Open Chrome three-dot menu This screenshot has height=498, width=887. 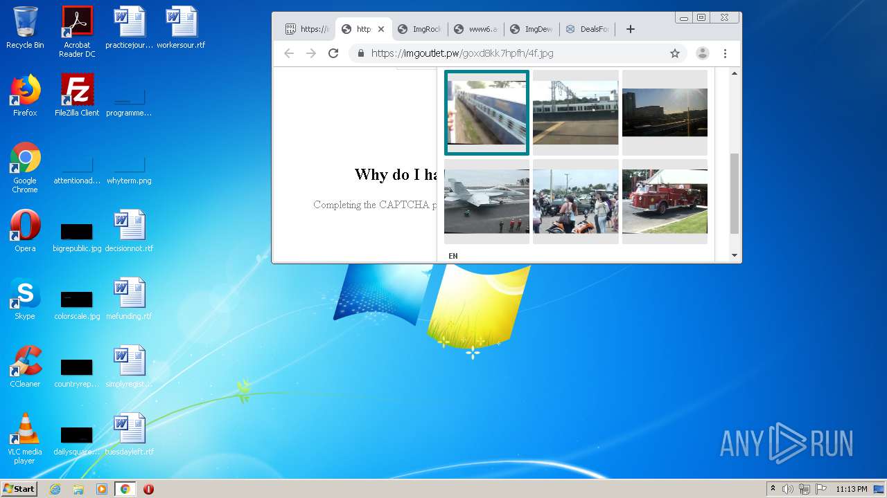click(x=725, y=53)
